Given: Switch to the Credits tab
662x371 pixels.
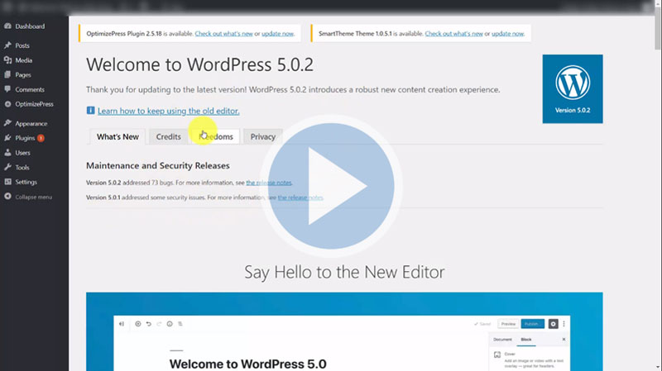Looking at the screenshot, I should click(x=168, y=137).
